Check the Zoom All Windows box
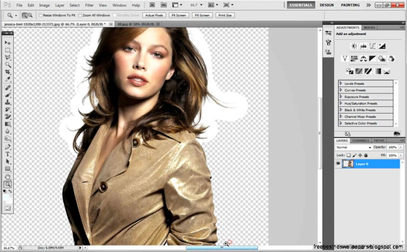 coord(80,15)
